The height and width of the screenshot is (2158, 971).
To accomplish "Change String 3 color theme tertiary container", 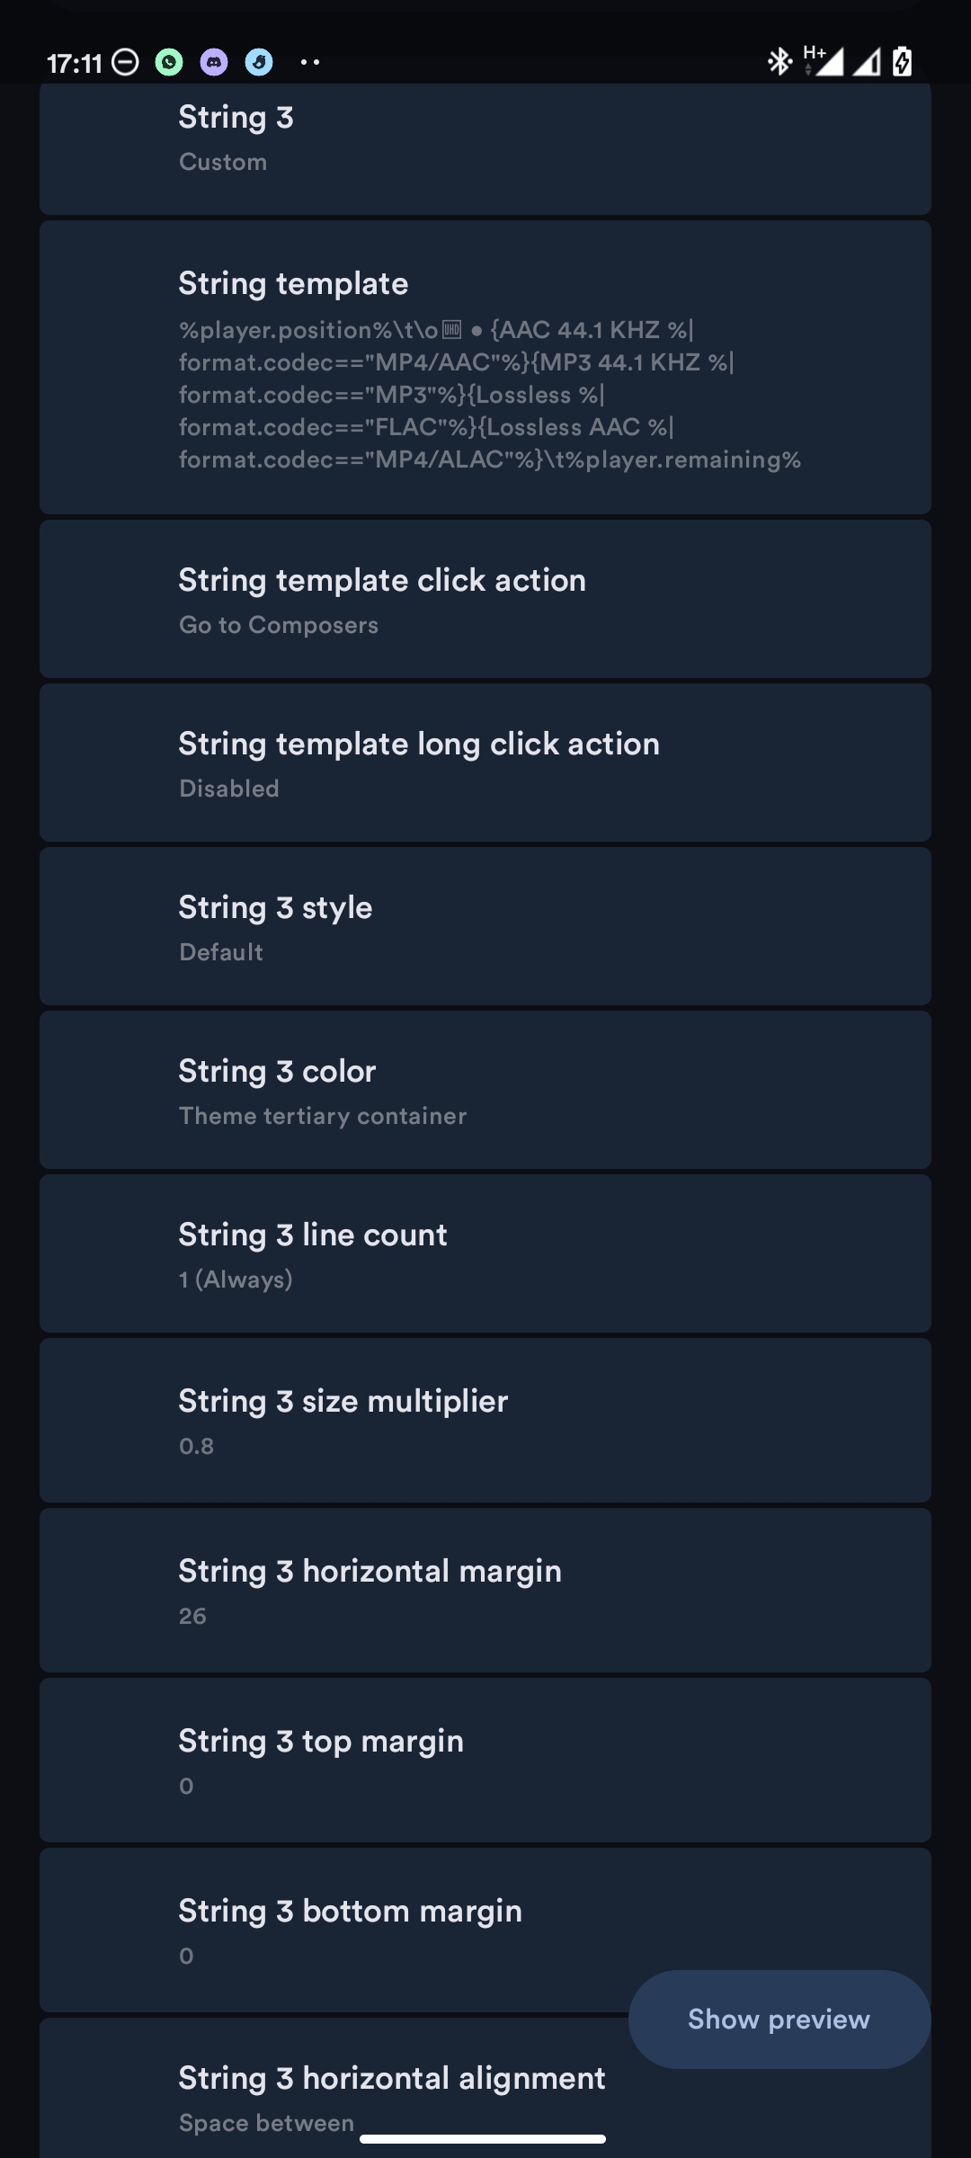I will click(485, 1091).
